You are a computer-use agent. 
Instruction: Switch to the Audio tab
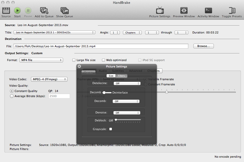point(103,71)
